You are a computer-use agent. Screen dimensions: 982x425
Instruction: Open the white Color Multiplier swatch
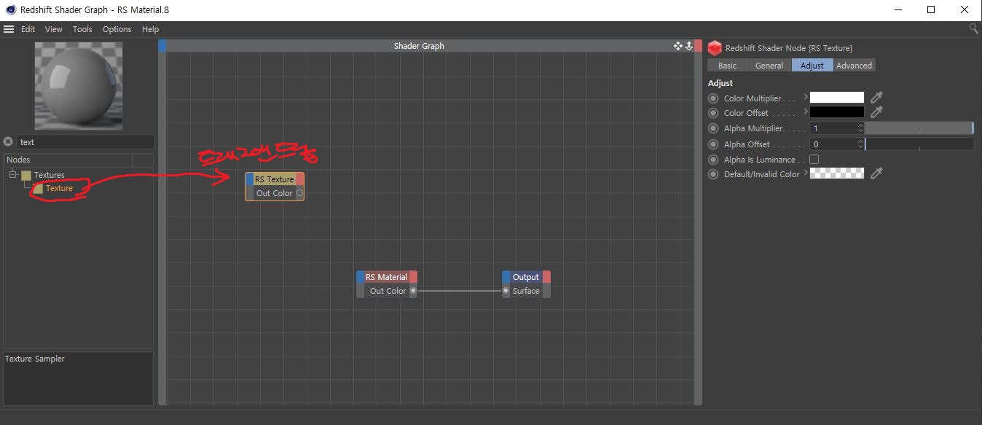coord(837,98)
